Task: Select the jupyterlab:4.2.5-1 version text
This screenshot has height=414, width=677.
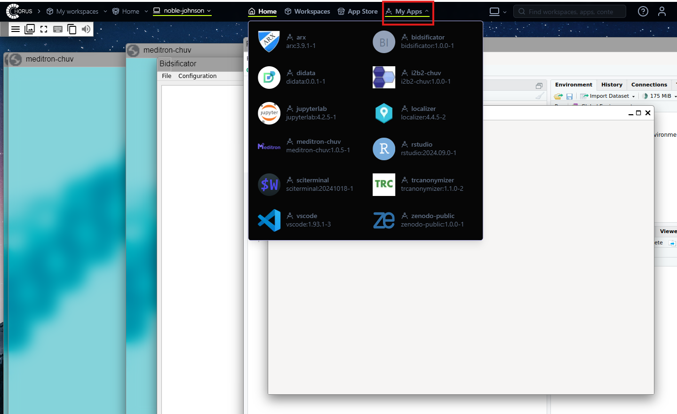Action: click(x=311, y=117)
